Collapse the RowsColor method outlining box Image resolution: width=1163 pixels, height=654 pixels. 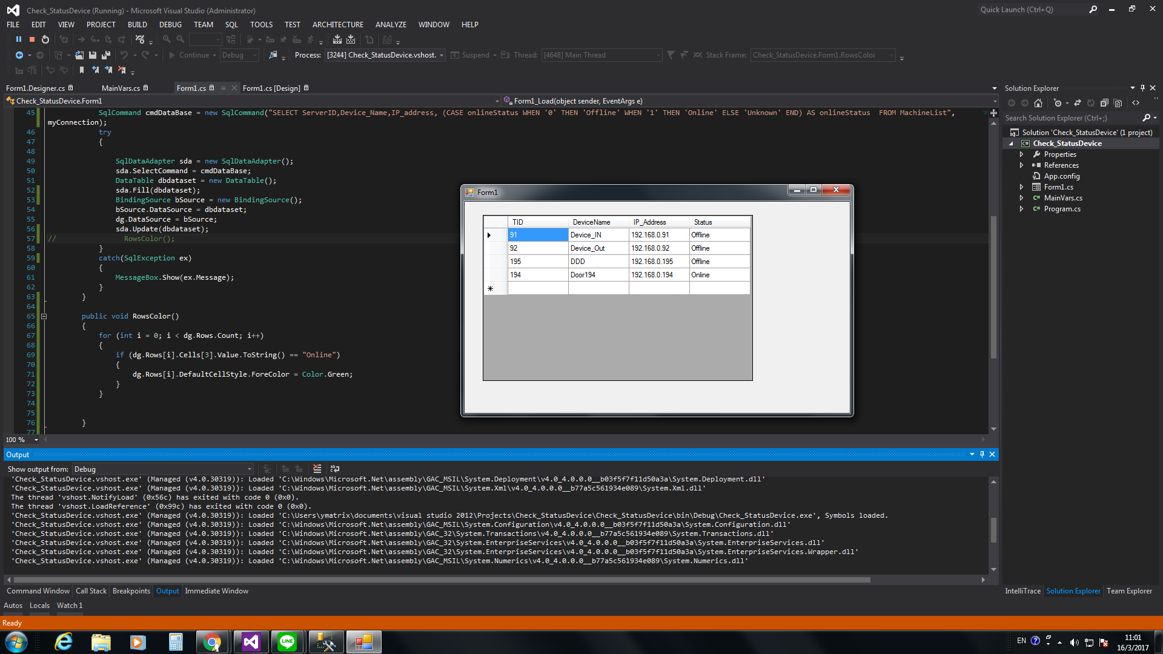point(44,316)
